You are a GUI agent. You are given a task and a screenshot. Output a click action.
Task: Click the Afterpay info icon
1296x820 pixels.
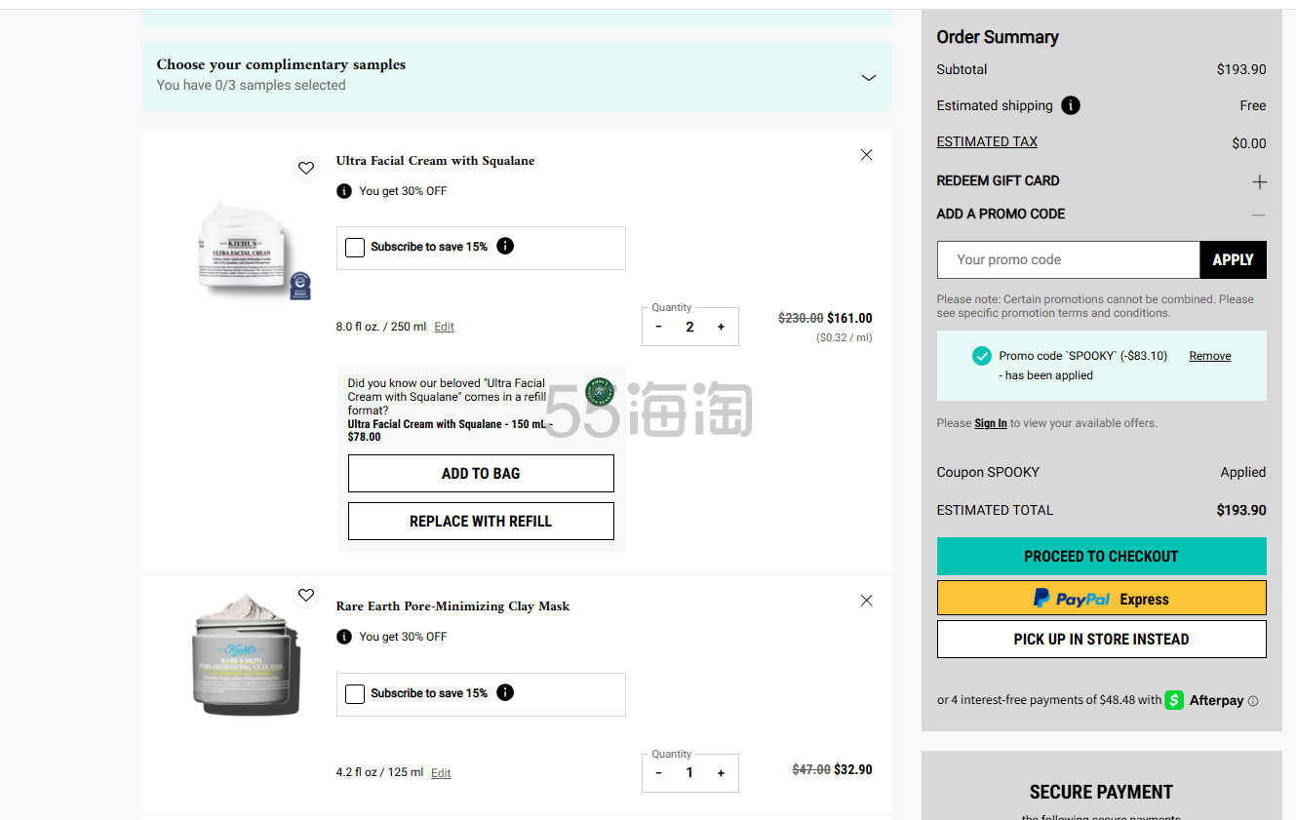tap(1253, 700)
